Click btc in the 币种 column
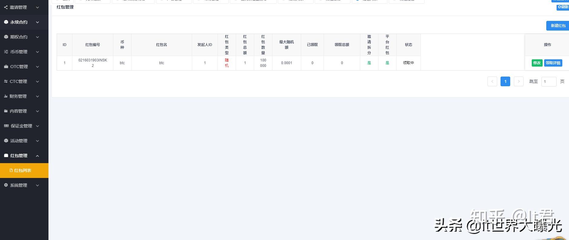 tap(122, 63)
